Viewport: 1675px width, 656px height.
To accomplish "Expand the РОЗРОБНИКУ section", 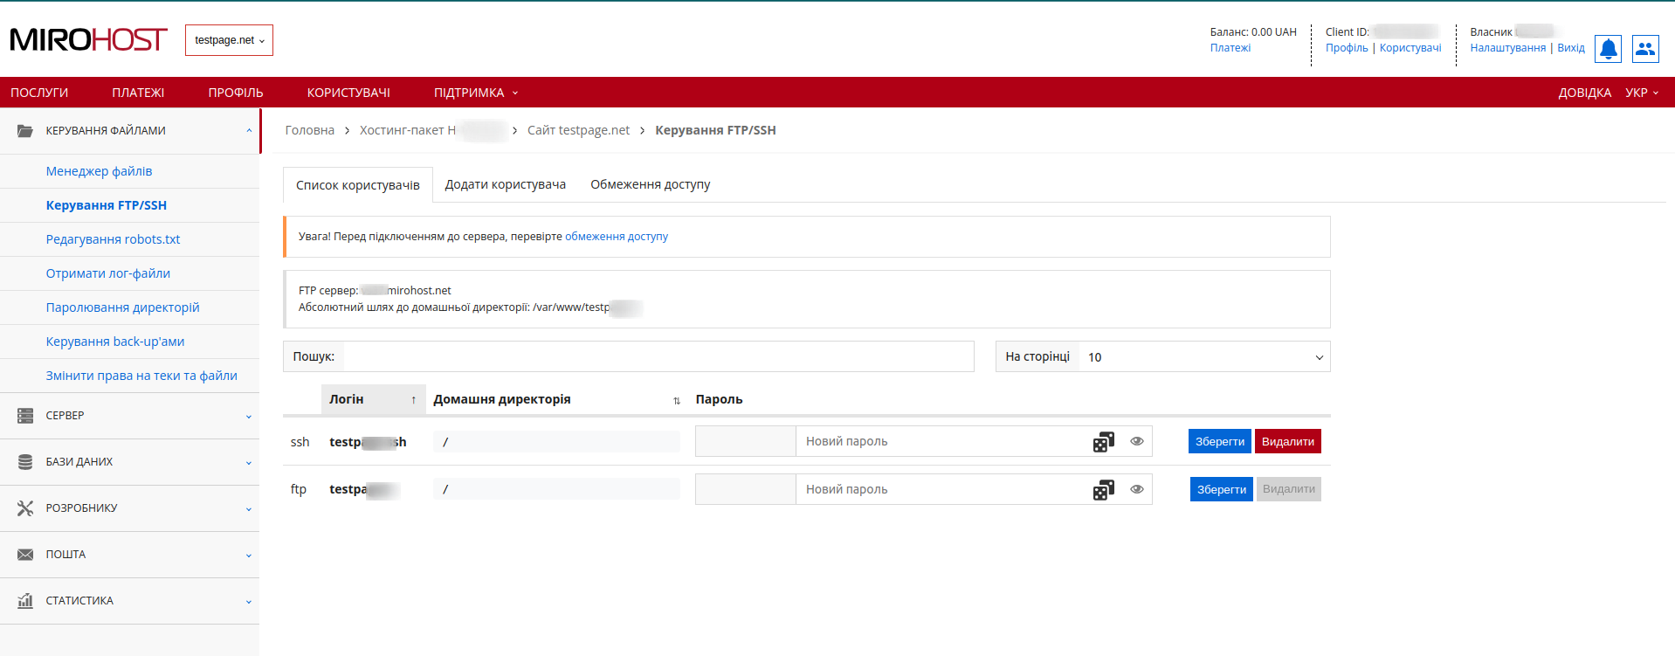I will 129,508.
